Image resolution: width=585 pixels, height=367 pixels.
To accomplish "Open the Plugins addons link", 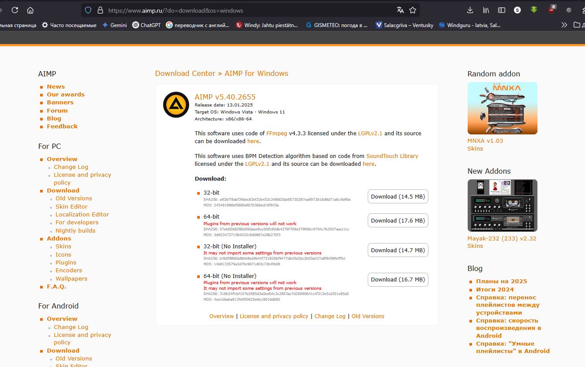I will (66, 262).
